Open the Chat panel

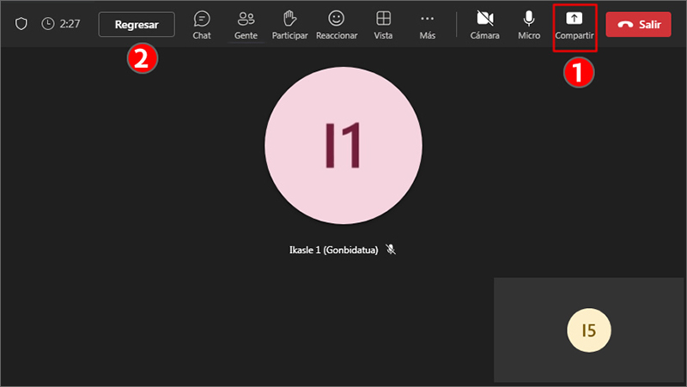pos(202,24)
